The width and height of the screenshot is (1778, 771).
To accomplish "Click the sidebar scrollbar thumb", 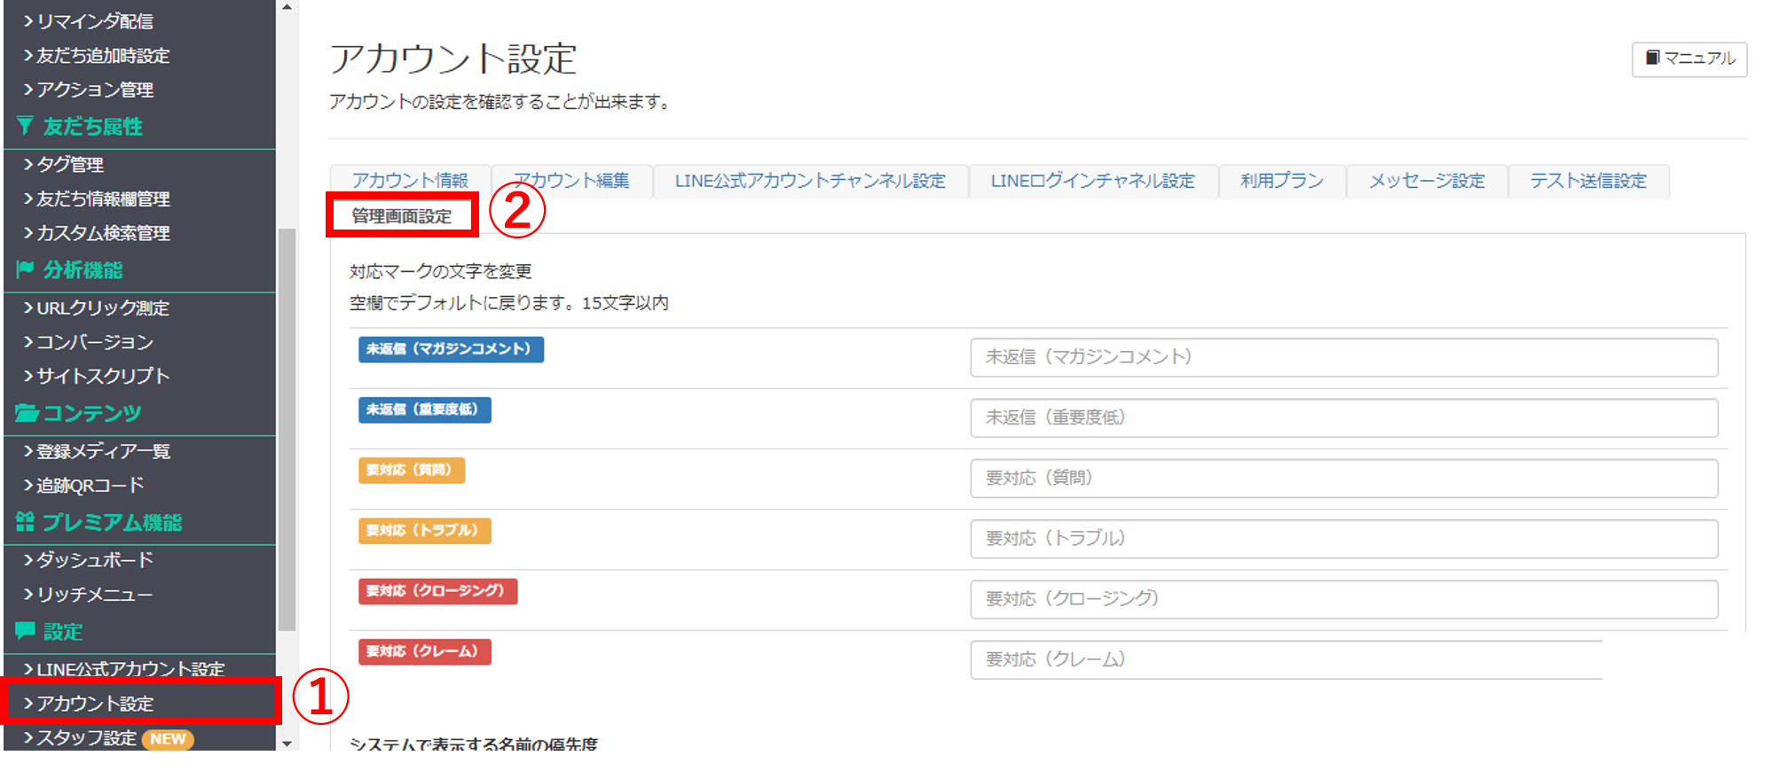I will click(x=287, y=430).
